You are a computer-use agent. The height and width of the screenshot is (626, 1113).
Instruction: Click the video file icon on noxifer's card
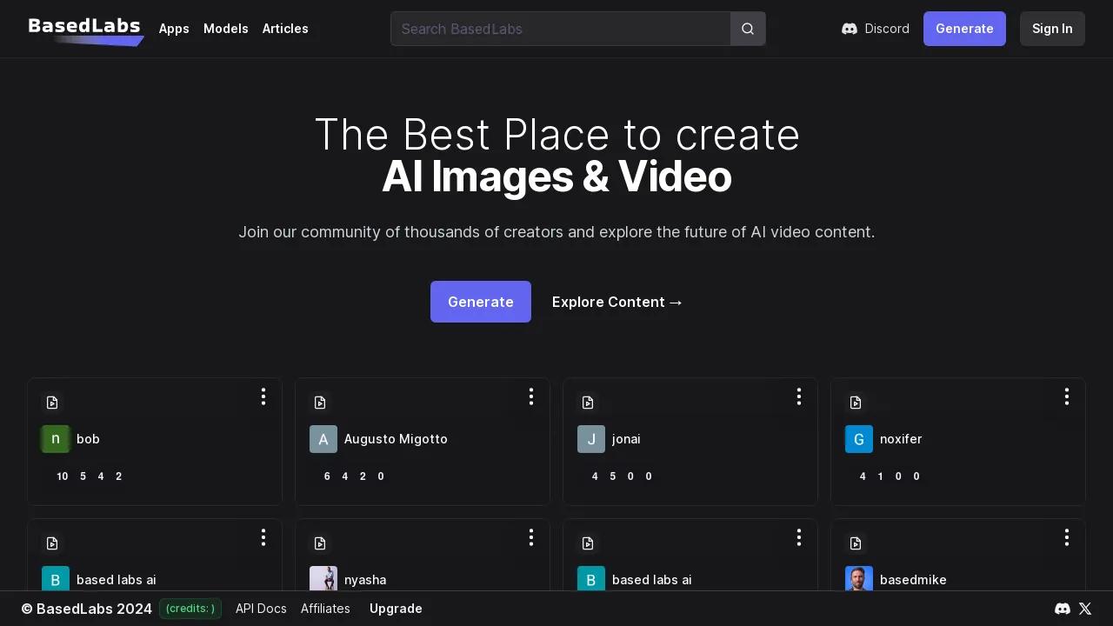coord(856,403)
